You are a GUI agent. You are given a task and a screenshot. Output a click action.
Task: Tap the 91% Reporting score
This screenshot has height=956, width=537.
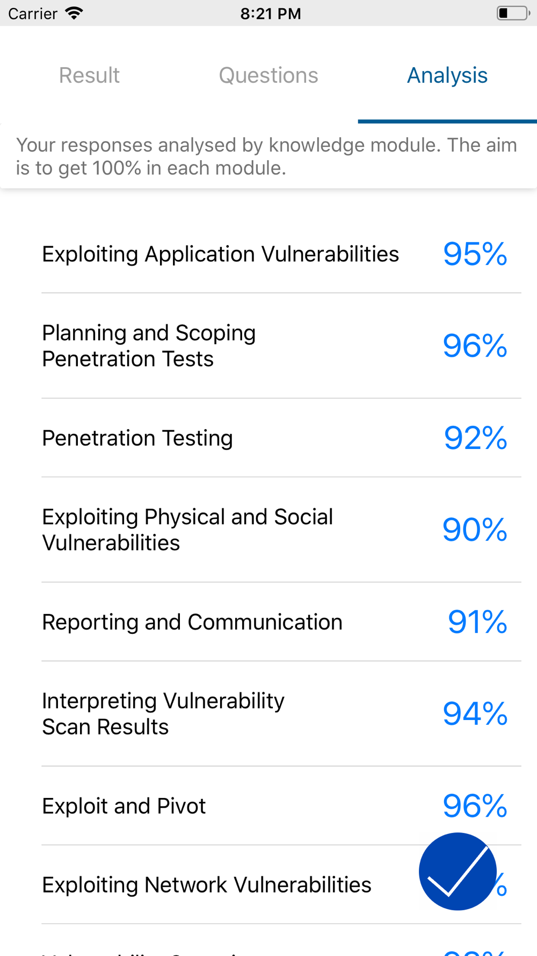pos(477,622)
